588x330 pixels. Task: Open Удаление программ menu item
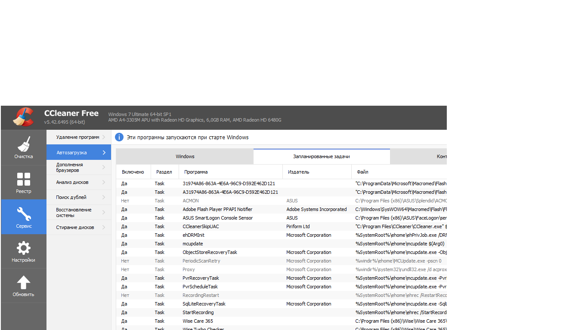[79, 137]
